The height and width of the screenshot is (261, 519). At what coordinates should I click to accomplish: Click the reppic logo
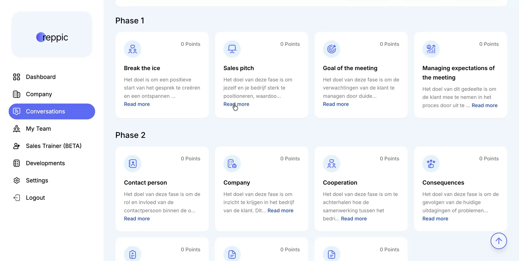(52, 37)
